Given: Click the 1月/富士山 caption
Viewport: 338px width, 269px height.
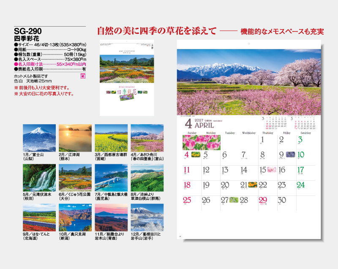Looking at the screenshot, I should pyautogui.click(x=33, y=157).
